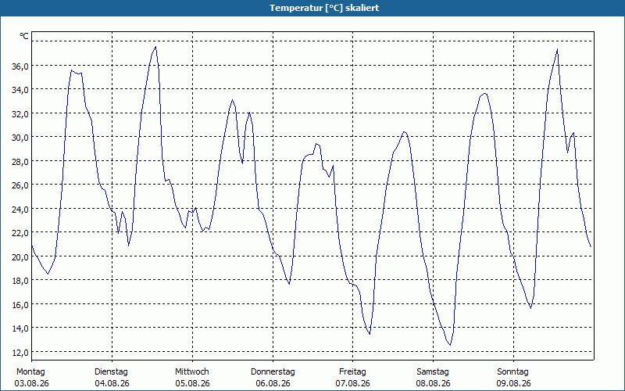Select the 28,0 y-axis value

pyautogui.click(x=20, y=162)
